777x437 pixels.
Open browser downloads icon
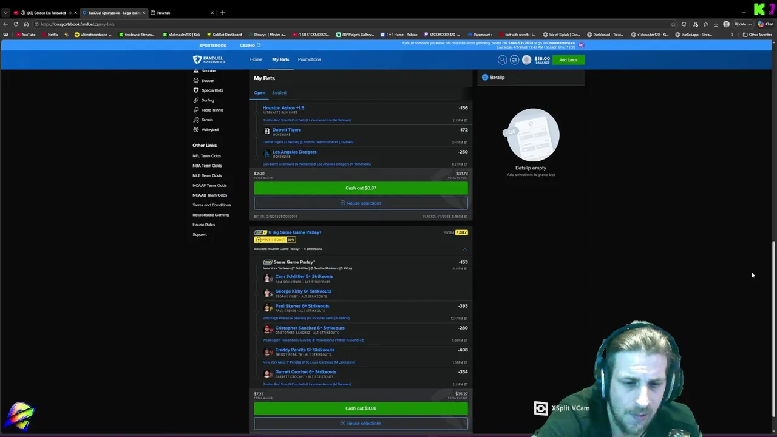click(716, 24)
